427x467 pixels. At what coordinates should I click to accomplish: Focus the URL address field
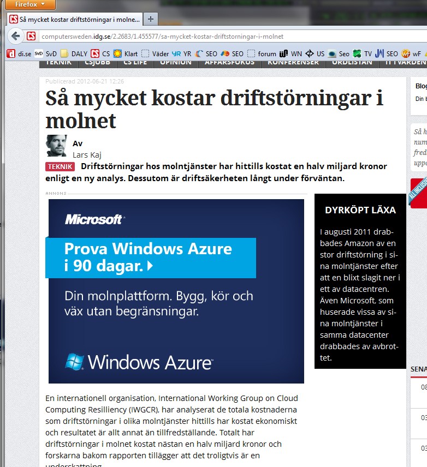233,37
